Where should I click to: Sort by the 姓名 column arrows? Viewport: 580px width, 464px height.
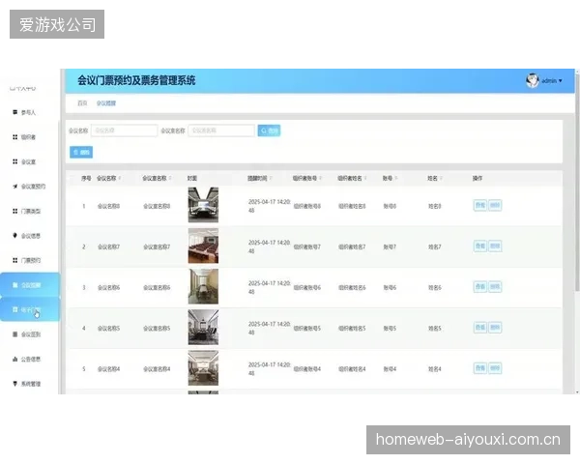tap(442, 178)
